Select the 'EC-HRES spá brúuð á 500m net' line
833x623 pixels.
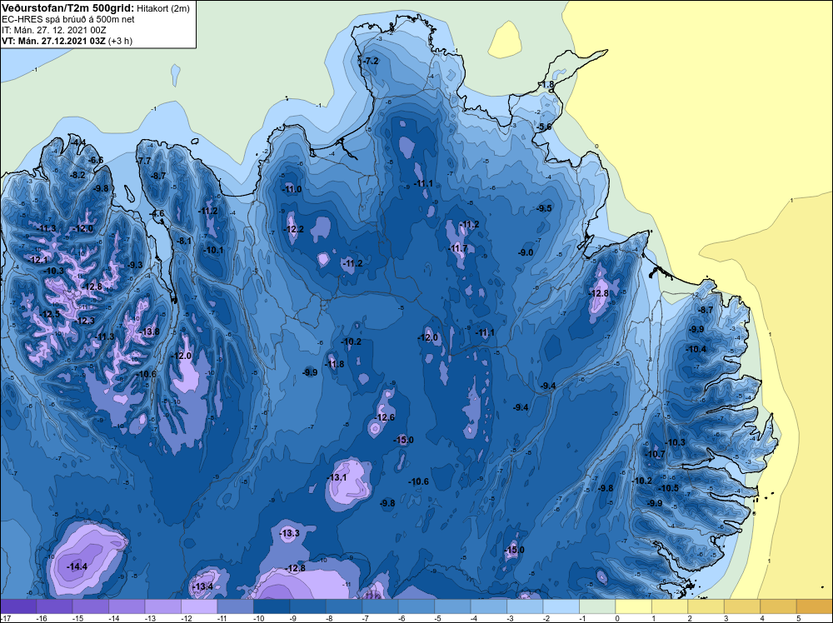pyautogui.click(x=68, y=19)
